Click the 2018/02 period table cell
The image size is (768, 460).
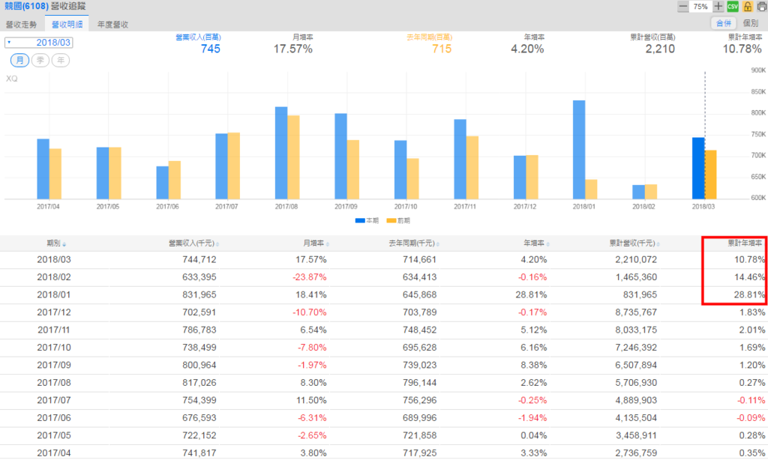pos(54,277)
